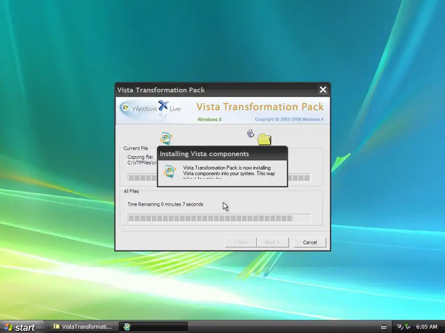
Task: Click the icon in Installing Vista components popup
Action: [x=169, y=171]
